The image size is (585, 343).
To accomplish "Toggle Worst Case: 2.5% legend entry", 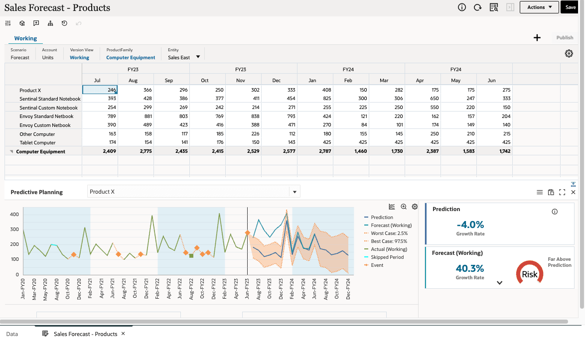I will (x=389, y=233).
